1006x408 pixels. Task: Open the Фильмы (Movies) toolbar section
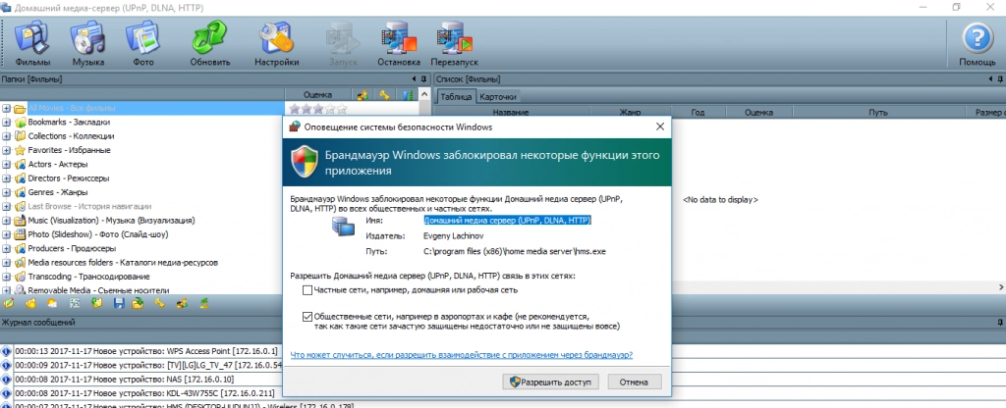[32, 43]
